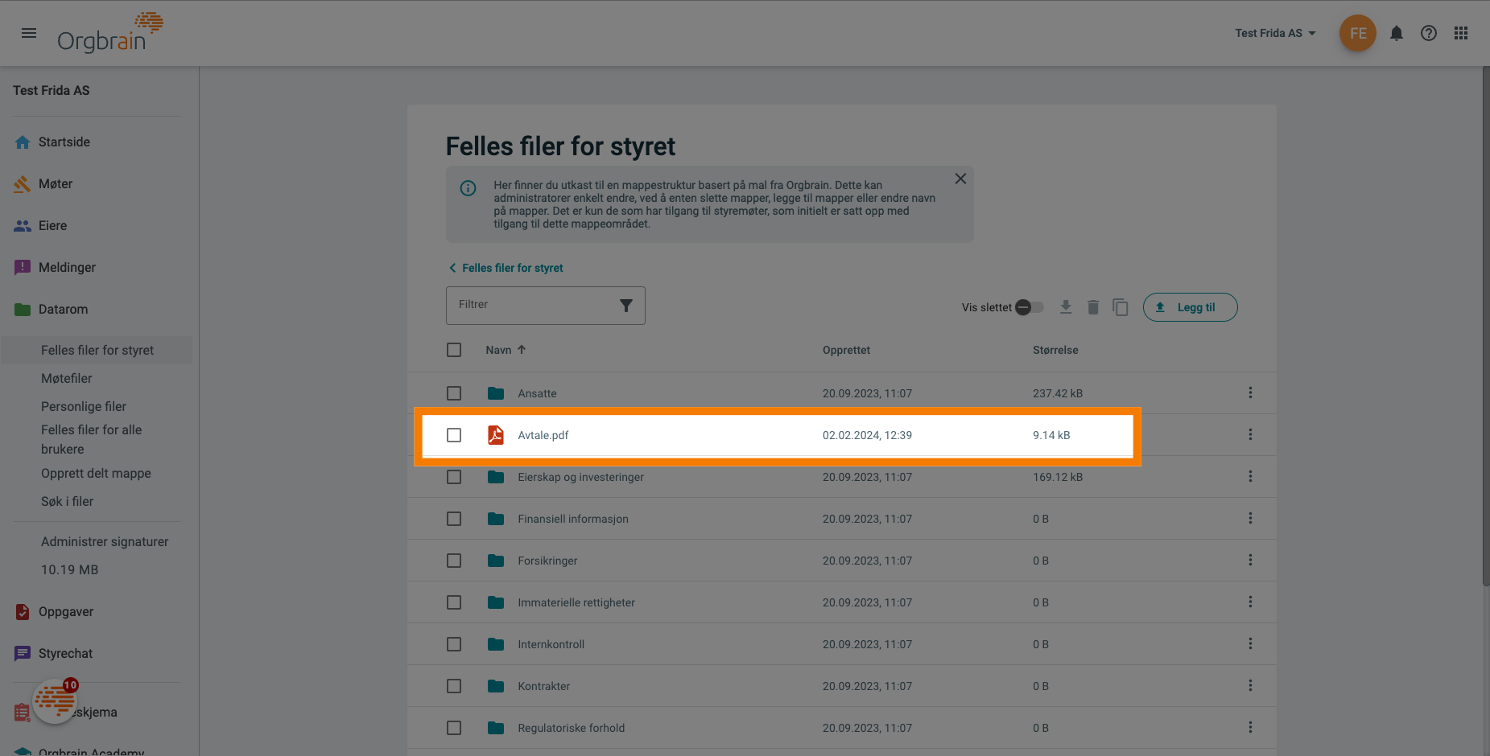Tick the checkbox for Kontrakter
The height and width of the screenshot is (756, 1490).
click(x=454, y=686)
